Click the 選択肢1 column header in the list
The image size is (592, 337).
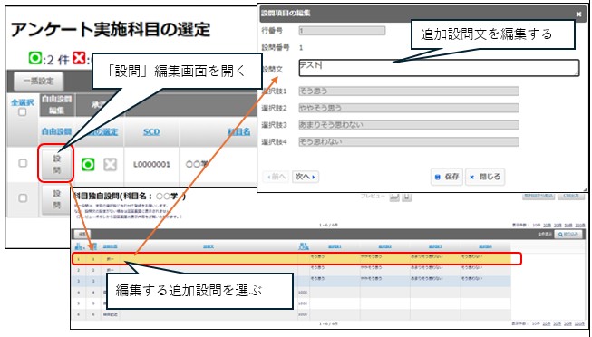tap(335, 246)
